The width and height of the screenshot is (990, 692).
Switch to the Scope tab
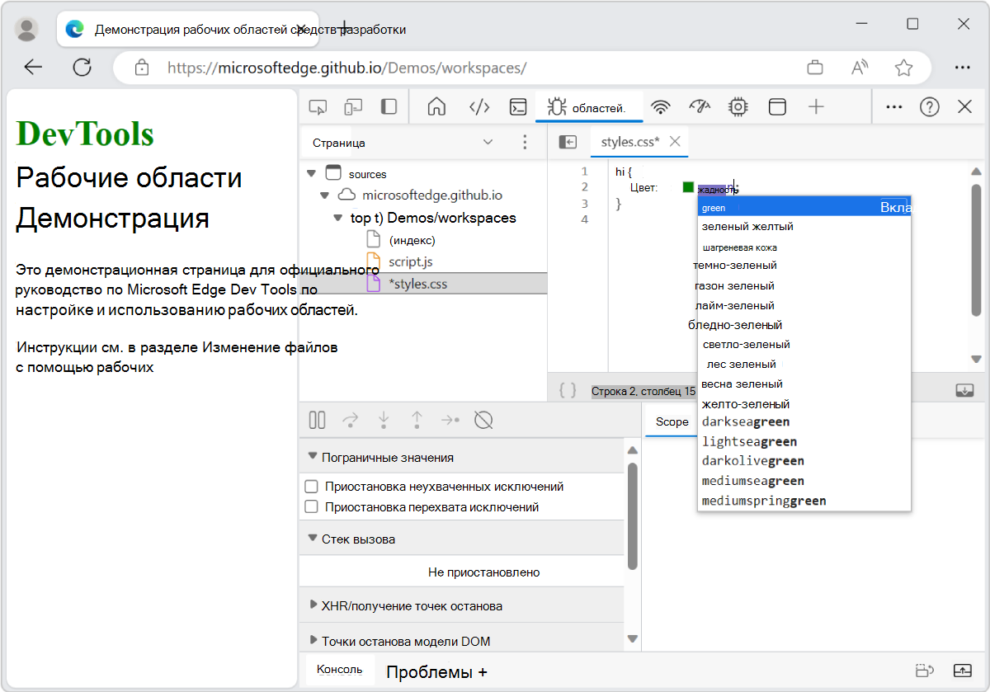coord(671,421)
